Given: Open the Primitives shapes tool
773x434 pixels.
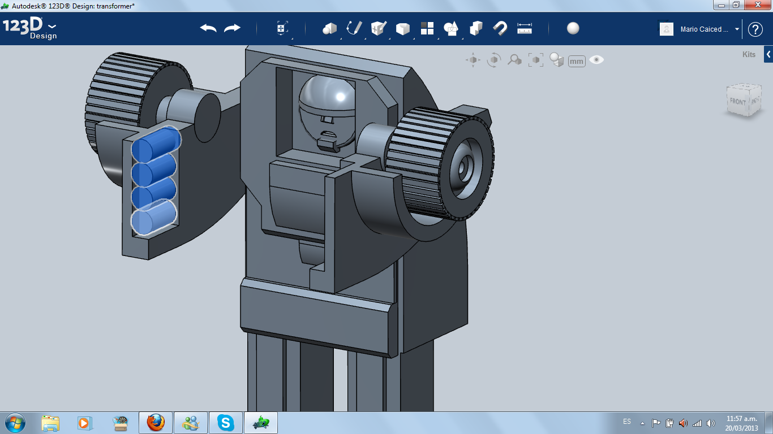Looking at the screenshot, I should (329, 28).
